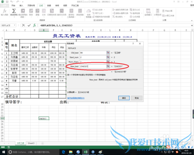Screen dimensions: 194x155
Task: Click the Cortana search box on taskbar
Action: pos(33,152)
